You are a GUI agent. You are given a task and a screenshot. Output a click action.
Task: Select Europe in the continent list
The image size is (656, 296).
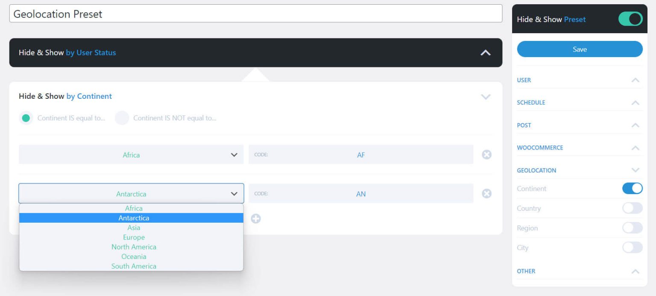[x=134, y=237]
